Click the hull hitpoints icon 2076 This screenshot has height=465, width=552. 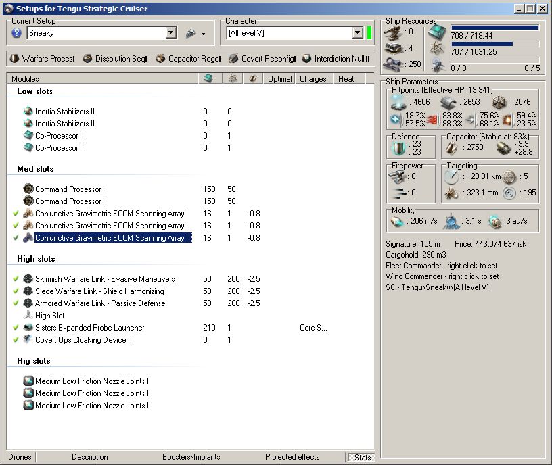point(499,102)
